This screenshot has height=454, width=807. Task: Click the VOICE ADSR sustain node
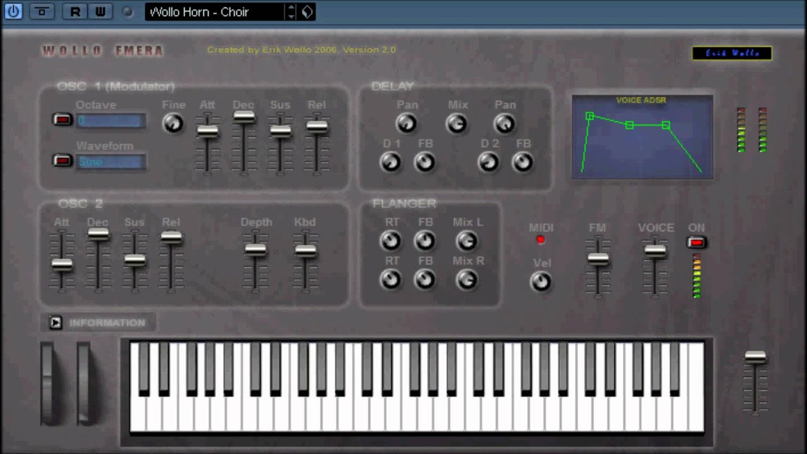(x=666, y=125)
